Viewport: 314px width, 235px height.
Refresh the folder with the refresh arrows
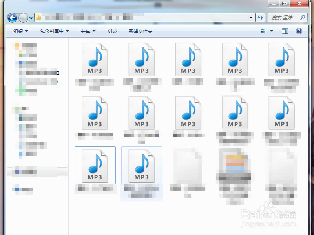click(260, 18)
